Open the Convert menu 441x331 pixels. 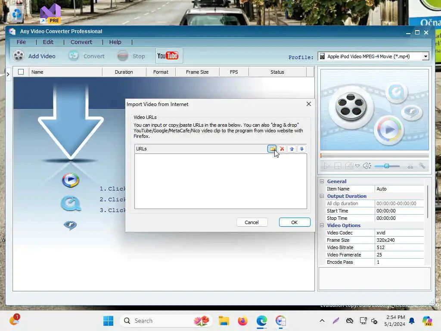81,42
